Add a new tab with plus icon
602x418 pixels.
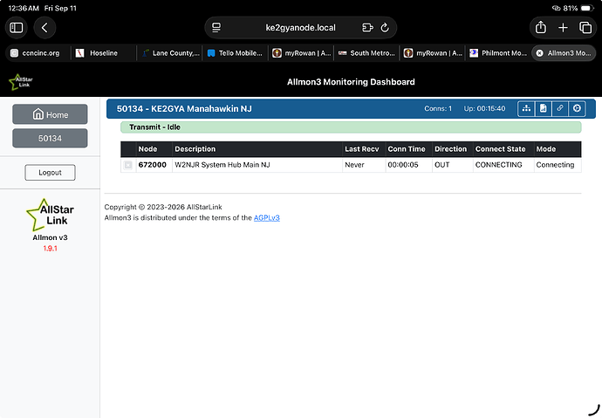(563, 28)
